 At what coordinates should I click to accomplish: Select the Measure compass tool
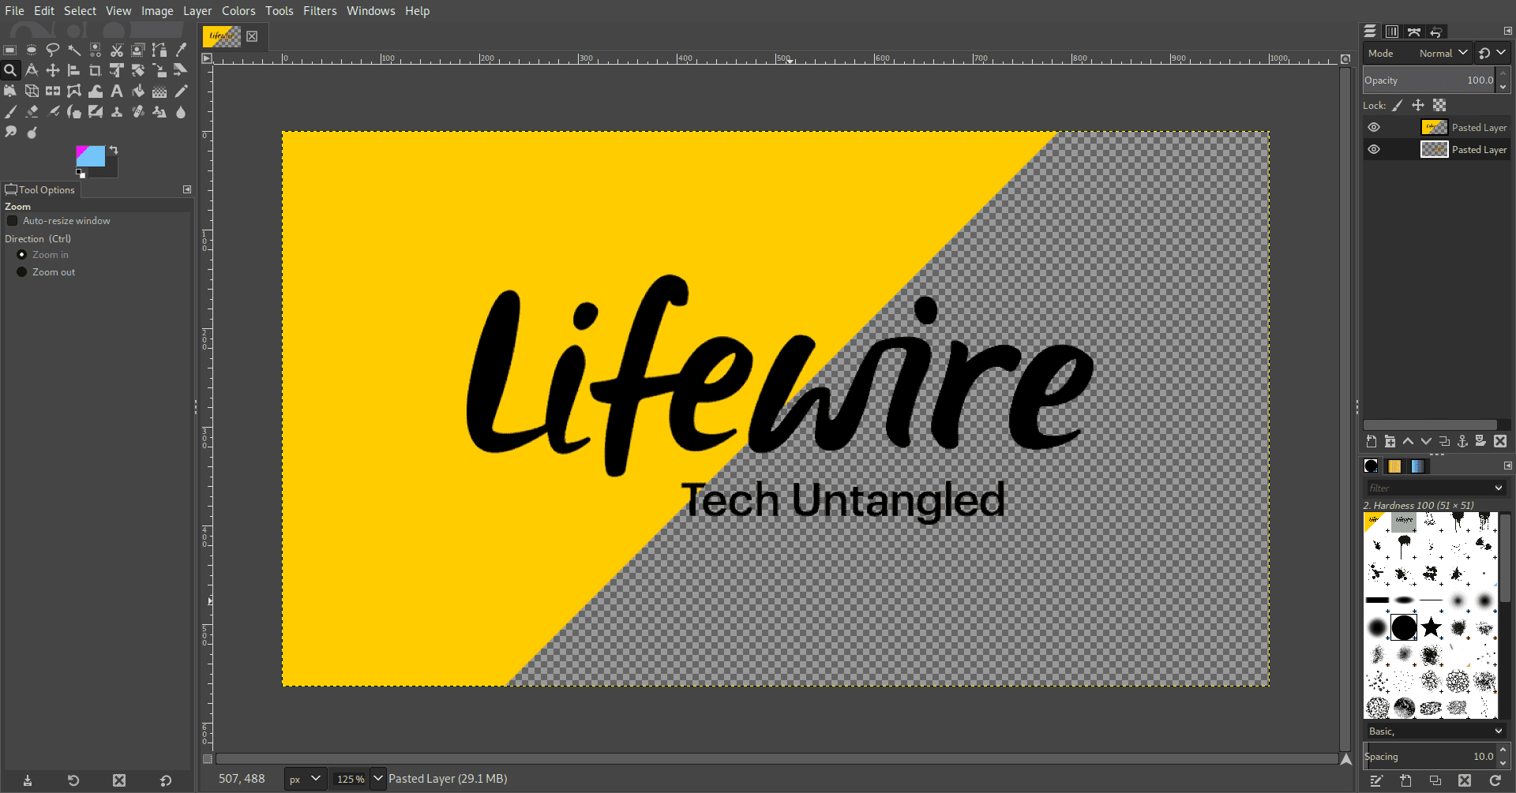[32, 70]
